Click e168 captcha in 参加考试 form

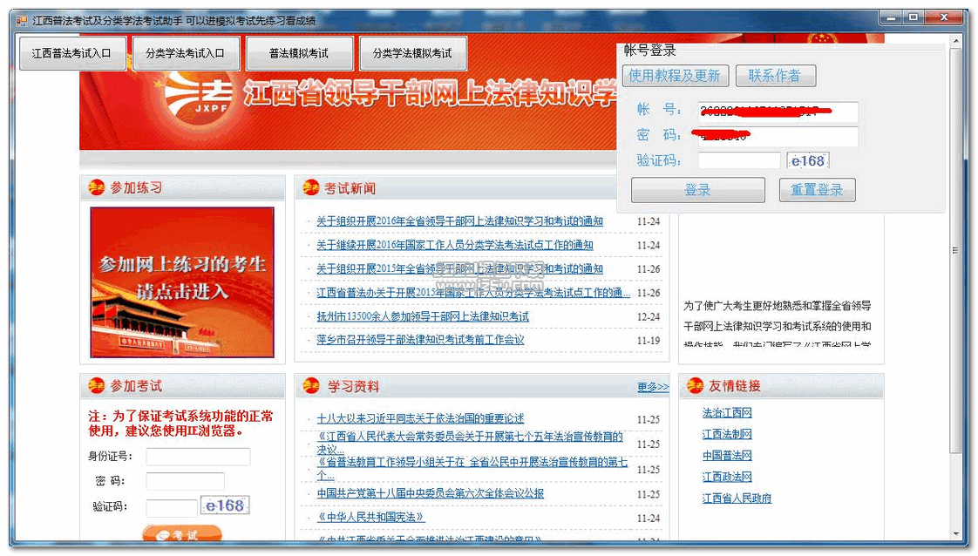[x=225, y=505]
